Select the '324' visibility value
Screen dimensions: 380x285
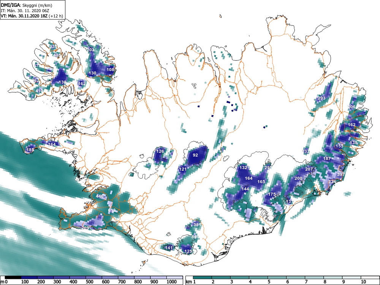pos(332,182)
